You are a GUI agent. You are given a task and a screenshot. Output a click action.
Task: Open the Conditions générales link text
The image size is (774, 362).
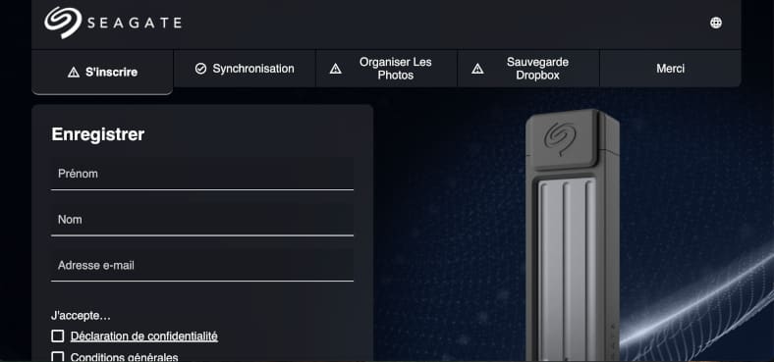pyautogui.click(x=125, y=357)
